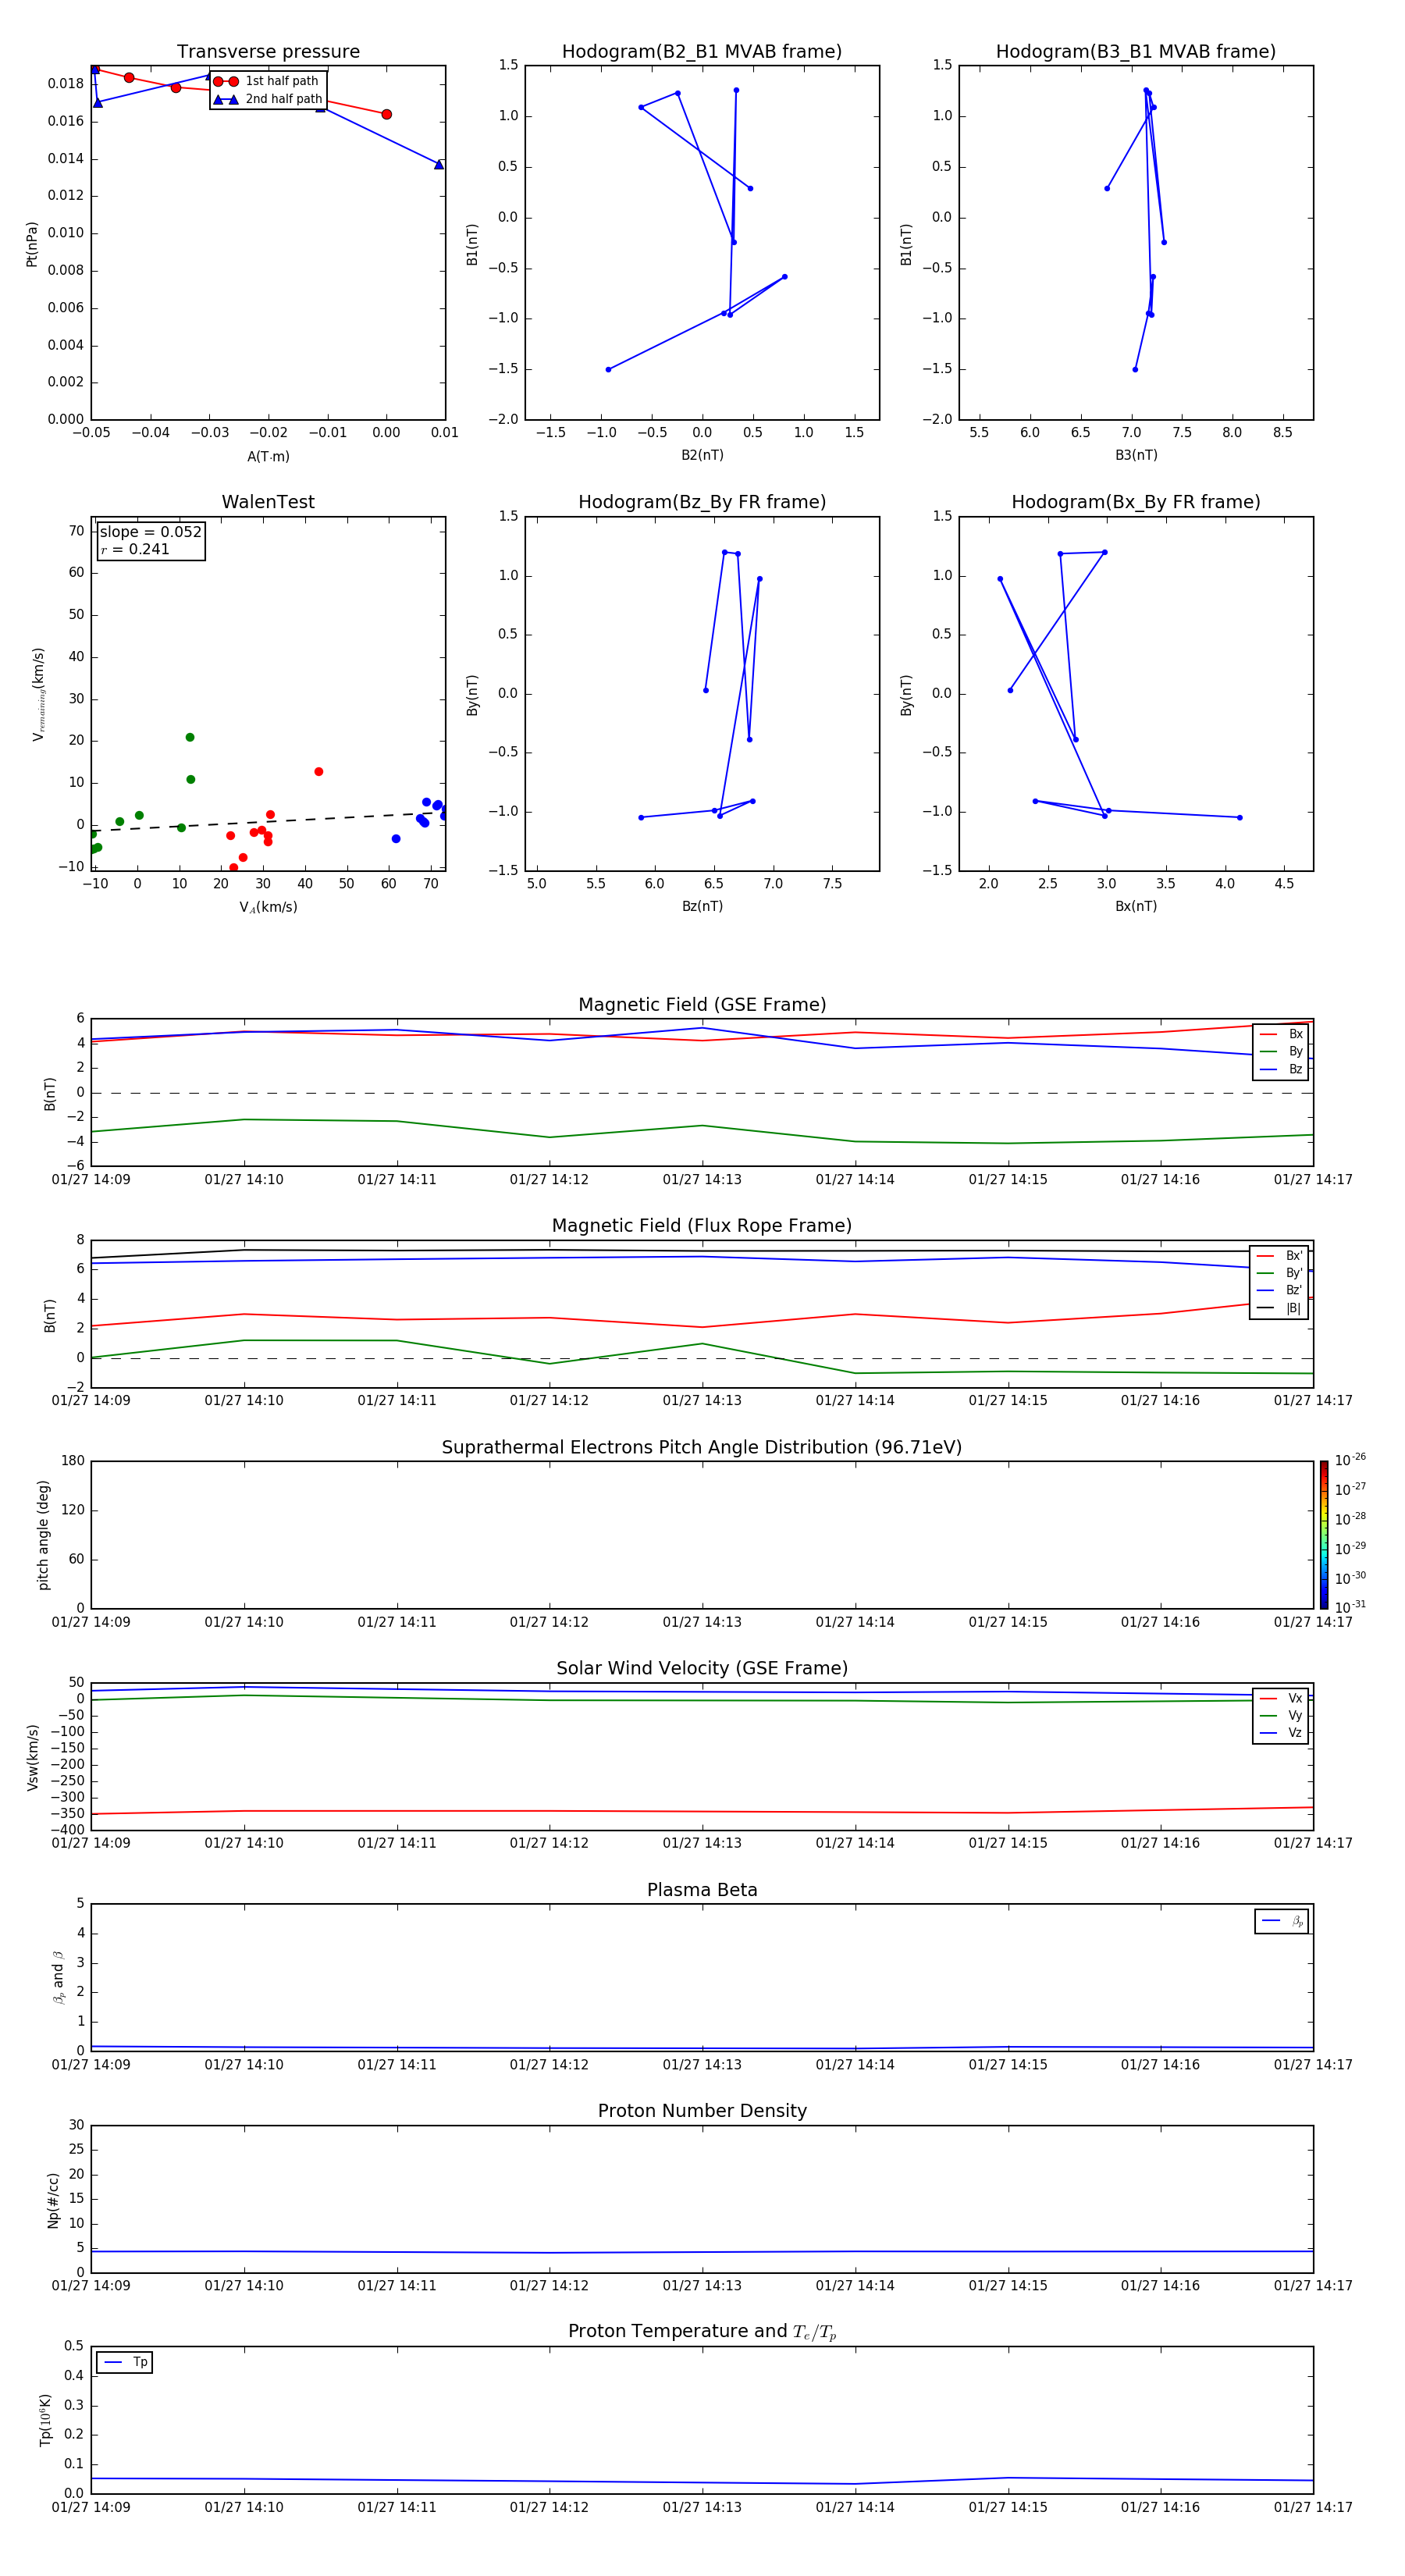
Task: Click 'Bz' legend entry in GSE plot
Action: tap(1281, 1069)
